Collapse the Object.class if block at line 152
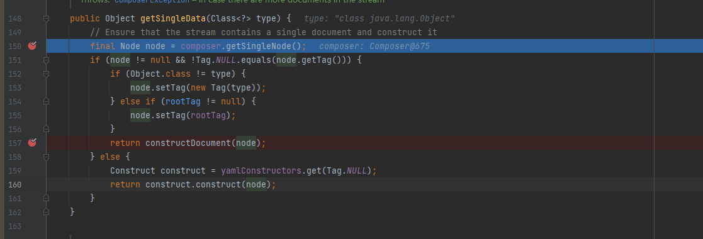Image resolution: width=703 pixels, height=239 pixels. pyautogui.click(x=46, y=74)
